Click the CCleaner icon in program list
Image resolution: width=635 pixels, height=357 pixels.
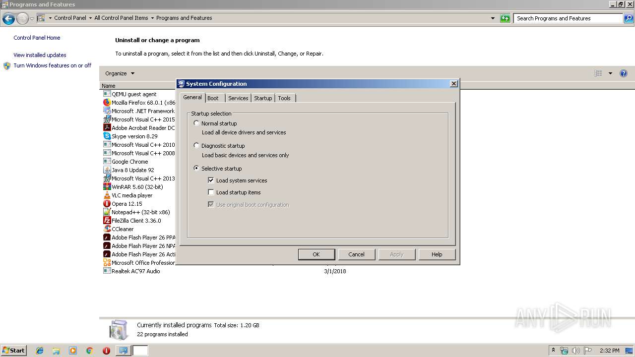coord(107,229)
